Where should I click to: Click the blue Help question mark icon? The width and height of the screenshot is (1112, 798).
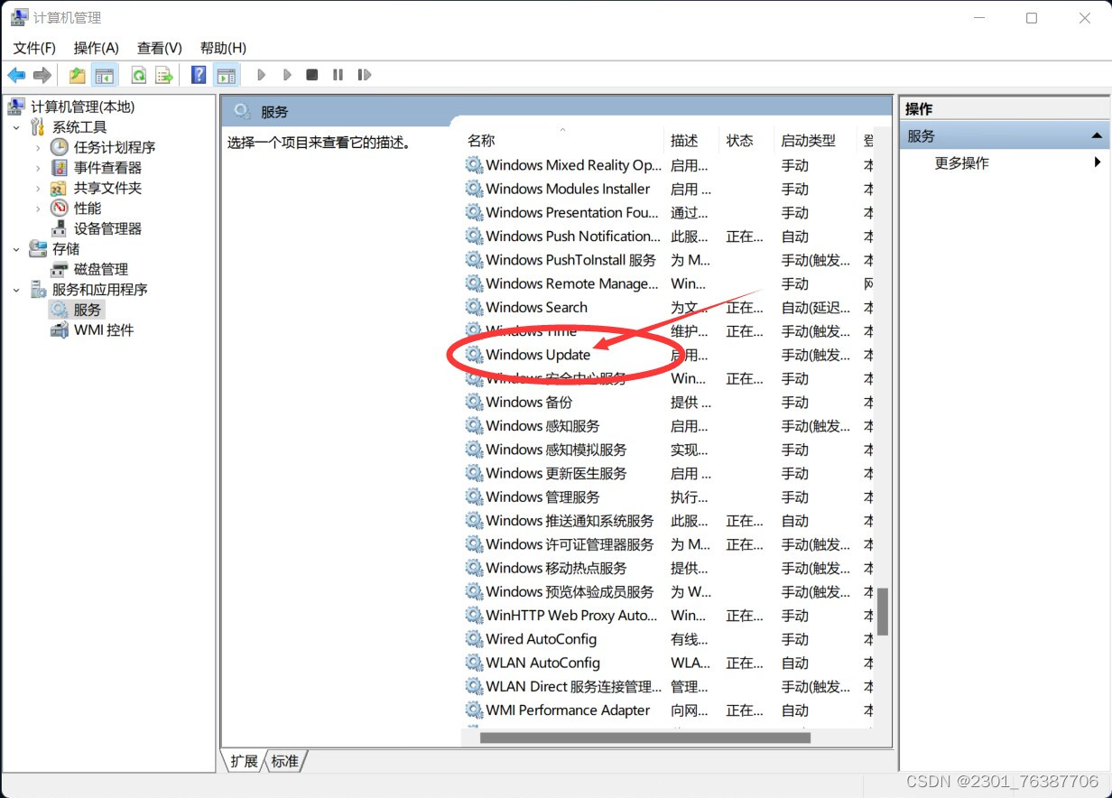(199, 75)
